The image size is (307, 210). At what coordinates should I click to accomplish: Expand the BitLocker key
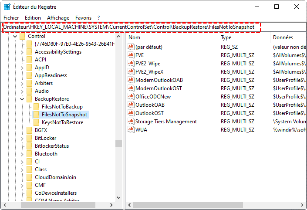(x=22, y=138)
